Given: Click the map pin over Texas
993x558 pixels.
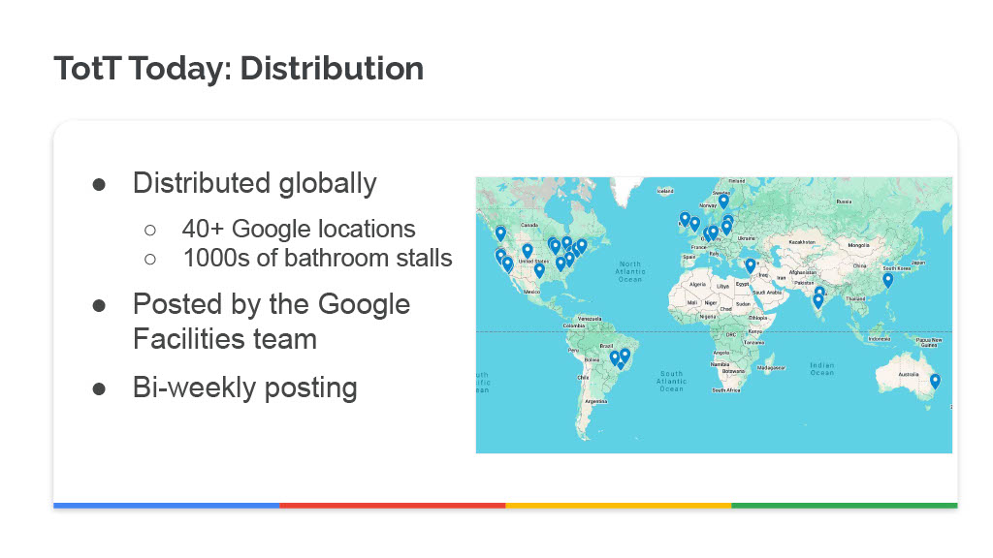Looking at the screenshot, I should [539, 270].
